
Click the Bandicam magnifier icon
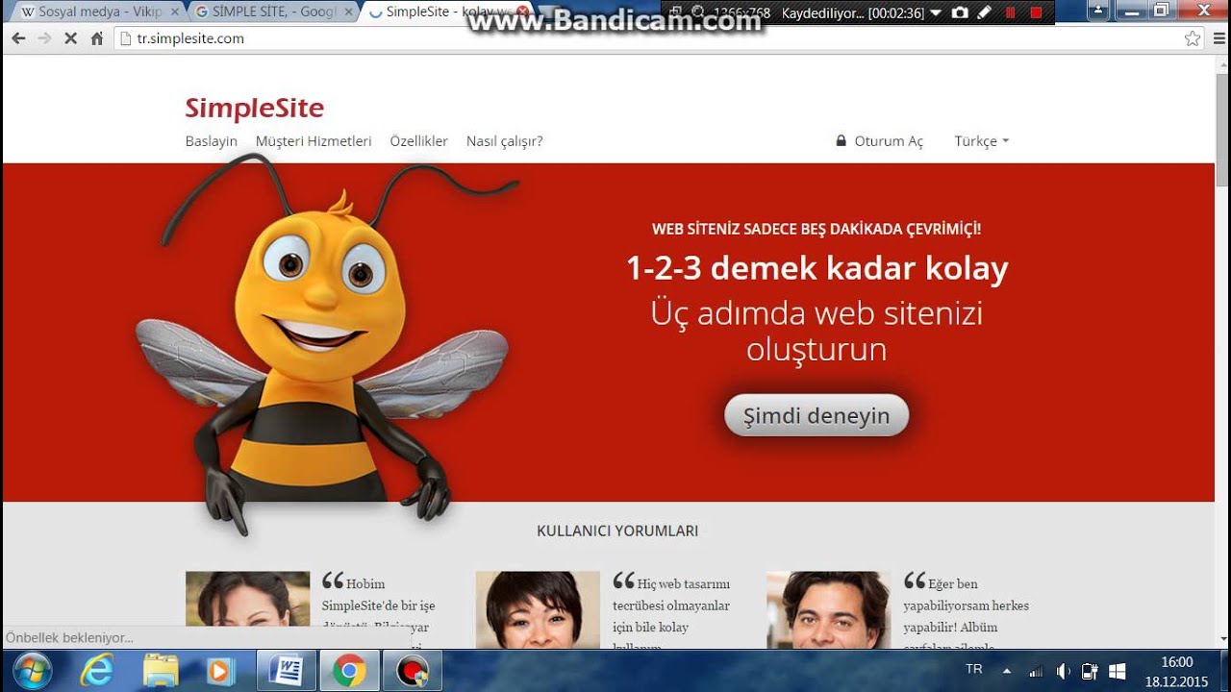[697, 12]
